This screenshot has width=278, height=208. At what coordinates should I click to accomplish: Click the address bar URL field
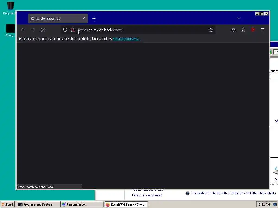pyautogui.click(x=138, y=30)
